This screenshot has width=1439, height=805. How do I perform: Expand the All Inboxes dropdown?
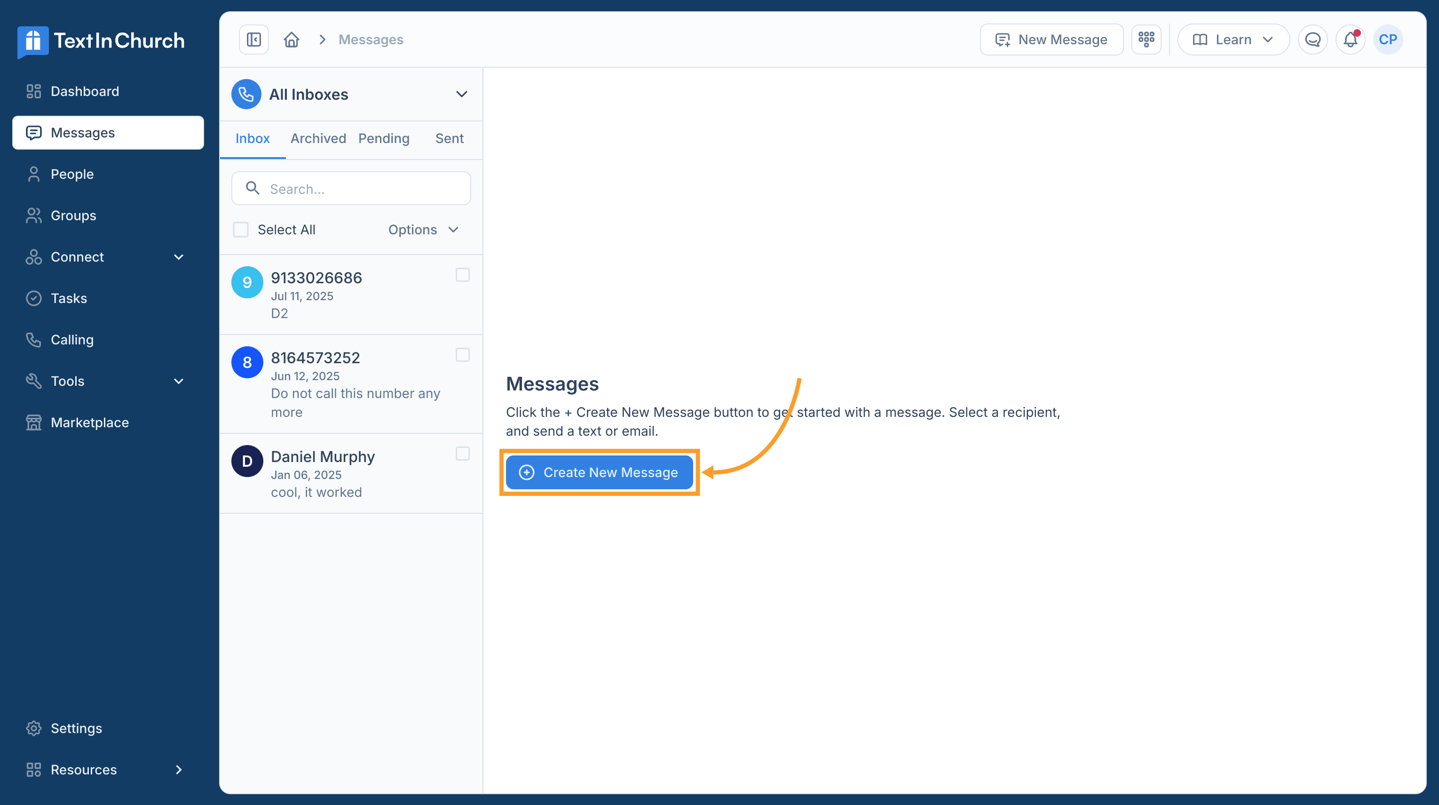coord(461,94)
